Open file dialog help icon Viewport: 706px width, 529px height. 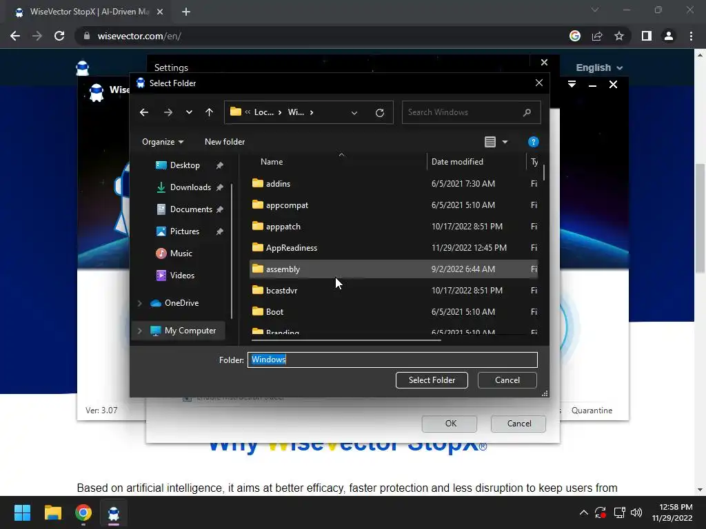click(x=533, y=142)
